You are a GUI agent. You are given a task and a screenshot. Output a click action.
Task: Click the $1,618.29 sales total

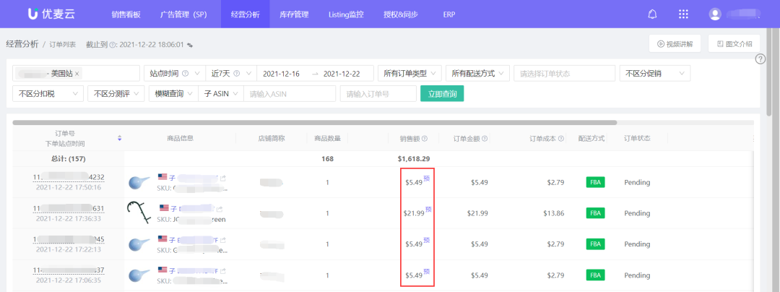413,159
